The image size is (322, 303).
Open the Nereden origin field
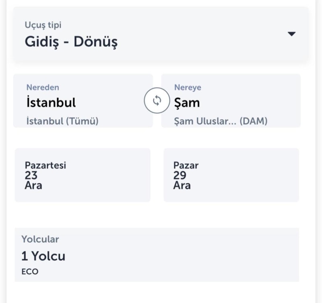43,87
